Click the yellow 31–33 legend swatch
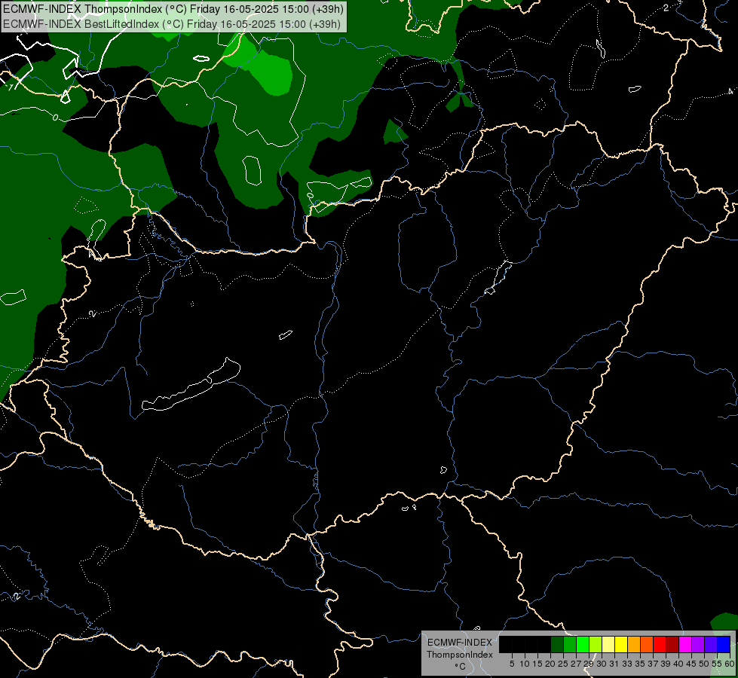The width and height of the screenshot is (738, 678). tap(621, 644)
